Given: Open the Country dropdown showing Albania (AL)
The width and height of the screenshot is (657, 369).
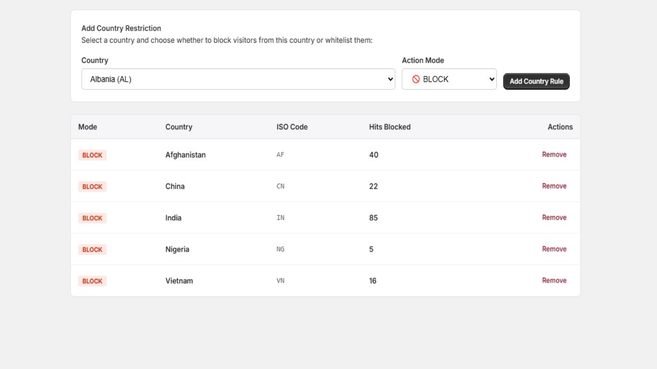Looking at the screenshot, I should [238, 79].
